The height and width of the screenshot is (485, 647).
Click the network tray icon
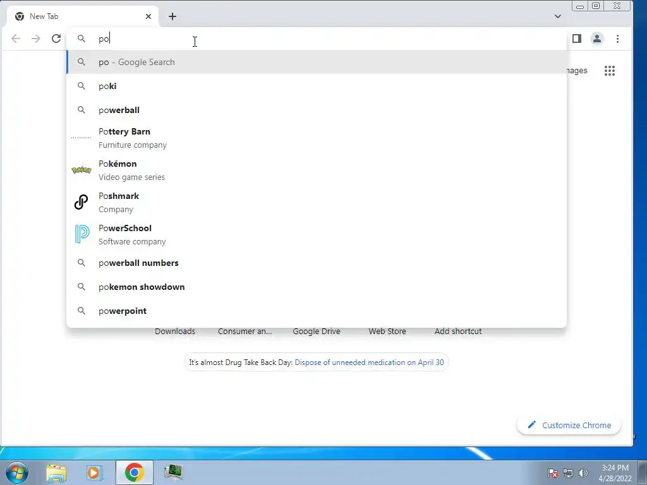(x=568, y=473)
